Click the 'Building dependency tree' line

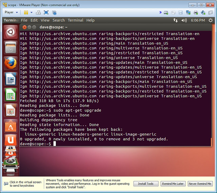48,120
